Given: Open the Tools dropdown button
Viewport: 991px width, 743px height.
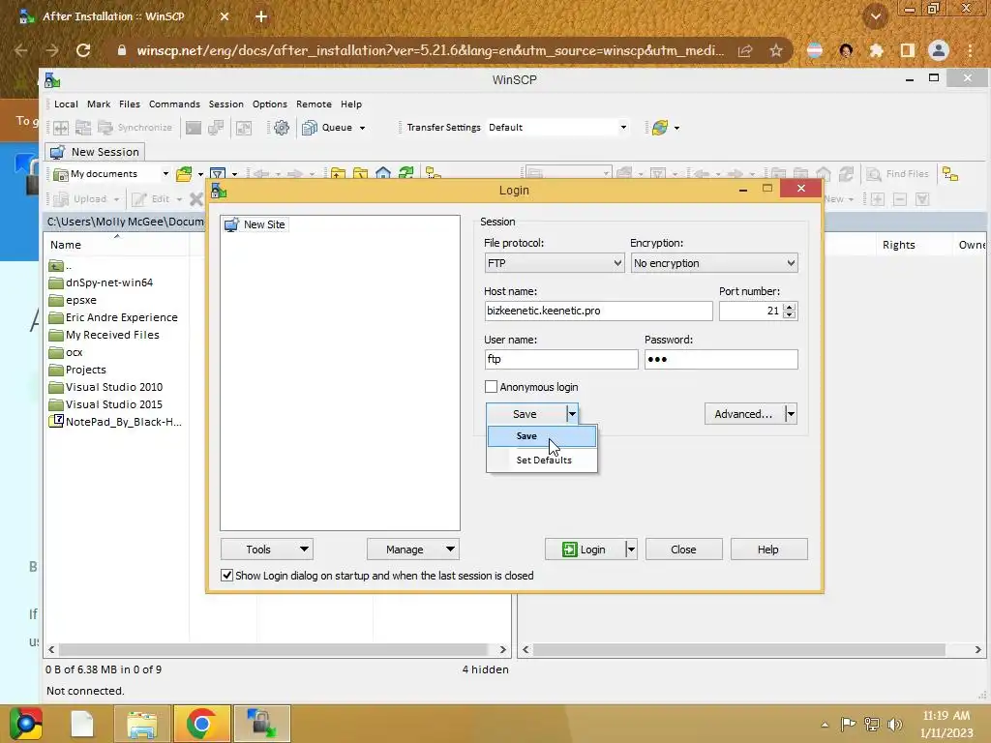Looking at the screenshot, I should coord(267,550).
